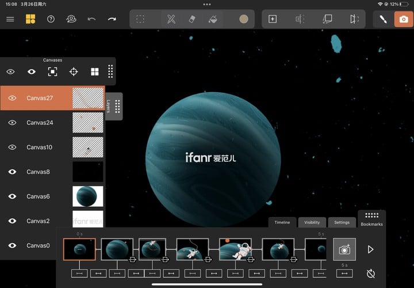Tap the Canvas10 hatched thumbnail
The image size is (414, 288).
point(88,147)
